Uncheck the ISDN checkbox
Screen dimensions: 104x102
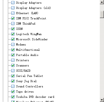(x=13, y=29)
